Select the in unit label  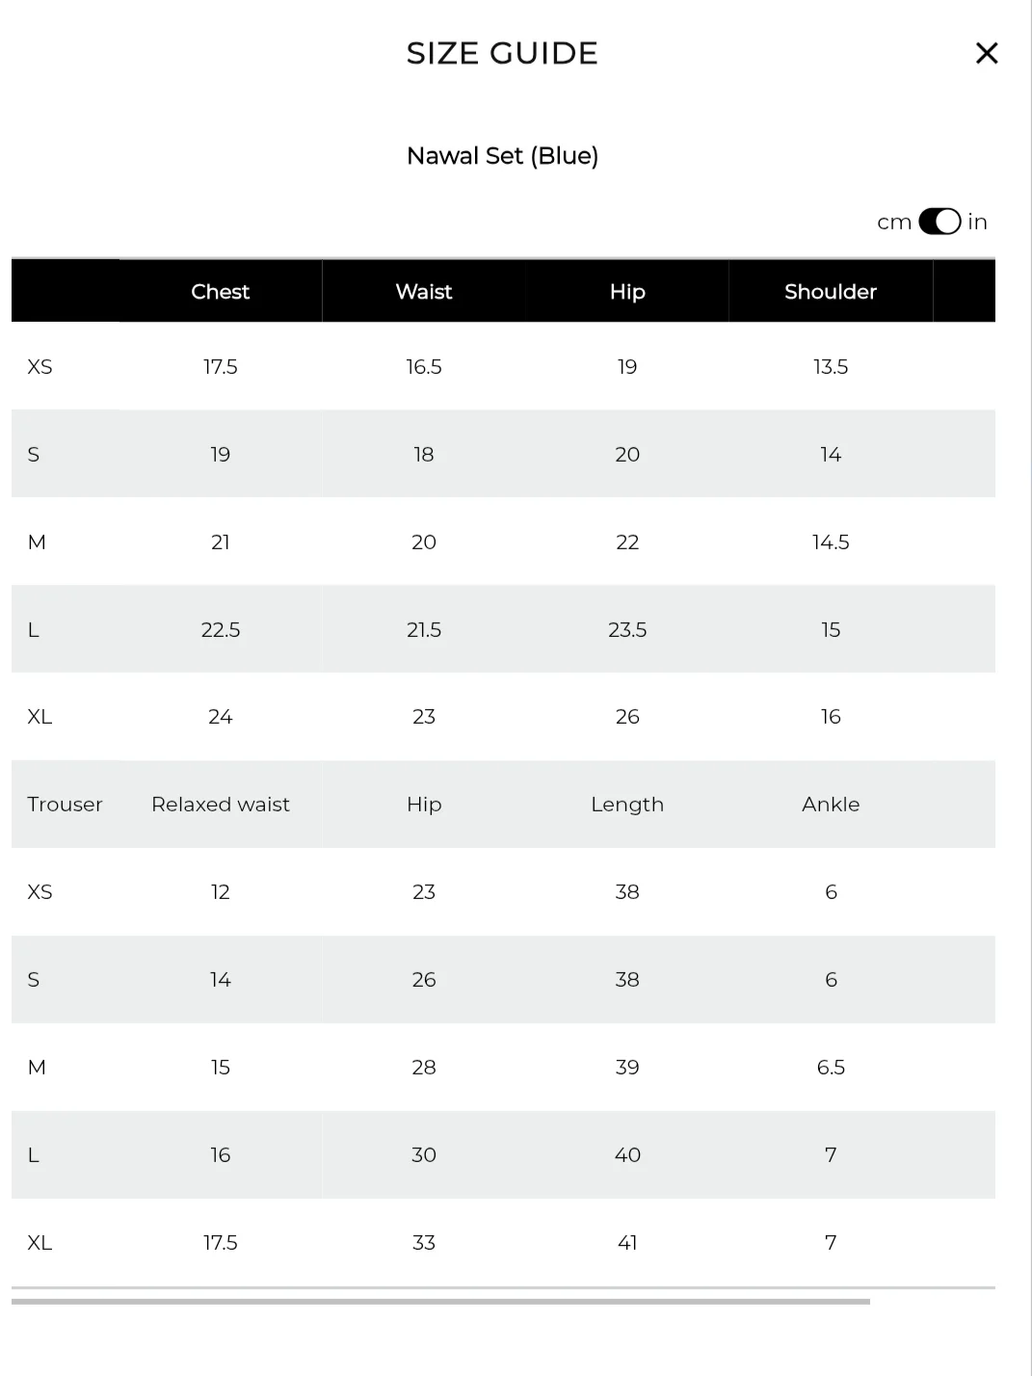[x=977, y=223]
